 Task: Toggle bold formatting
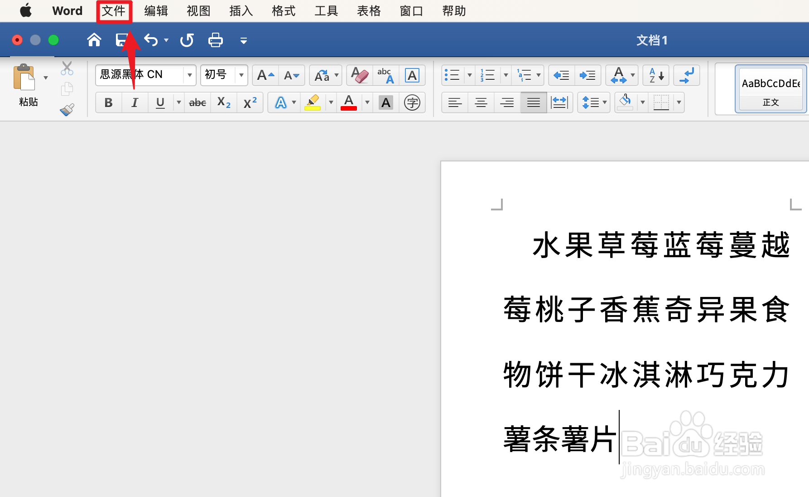(x=108, y=102)
